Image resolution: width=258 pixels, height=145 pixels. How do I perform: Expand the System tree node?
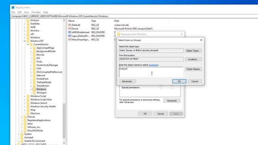pyautogui.click(x=19, y=134)
